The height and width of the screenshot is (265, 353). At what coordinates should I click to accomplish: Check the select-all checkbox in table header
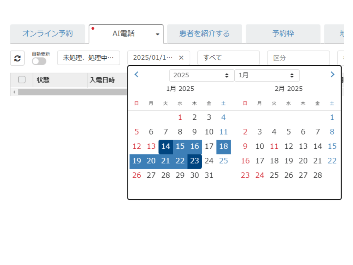point(22,80)
